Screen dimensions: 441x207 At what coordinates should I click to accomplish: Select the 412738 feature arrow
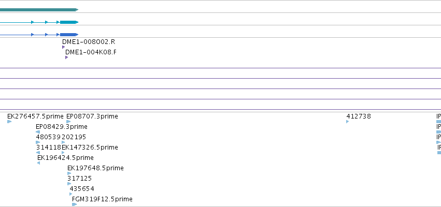348,122
